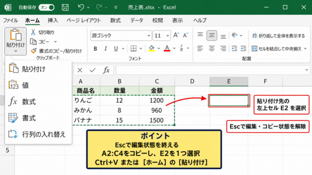The height and width of the screenshot is (175, 312).
Task: Toggle 自動保存 switch off
Action: pos(47,7)
